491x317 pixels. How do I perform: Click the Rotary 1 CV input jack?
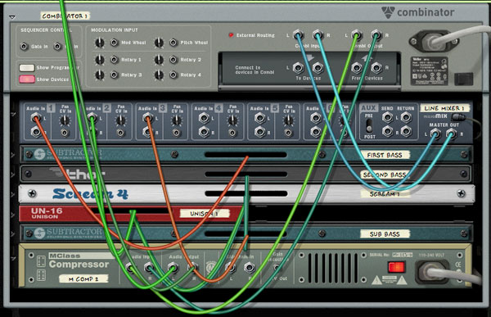(115, 59)
